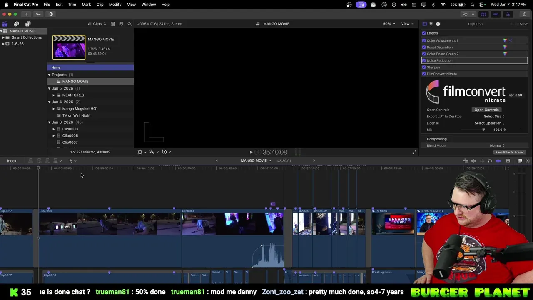The height and width of the screenshot is (300, 533).
Task: Click the Import Media arrow button
Action: (x=26, y=14)
